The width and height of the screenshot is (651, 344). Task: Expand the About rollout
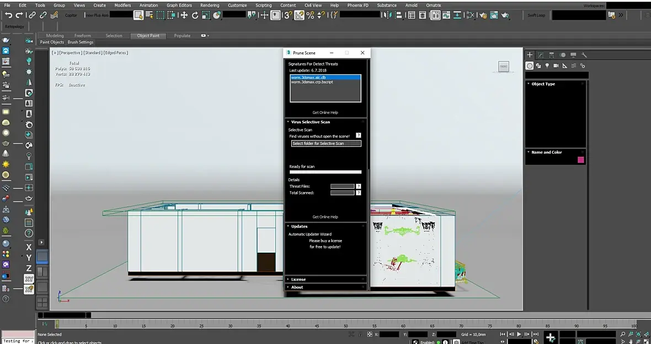tap(297, 287)
